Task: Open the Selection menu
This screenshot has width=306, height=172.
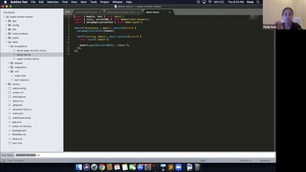Action: pos(53,2)
